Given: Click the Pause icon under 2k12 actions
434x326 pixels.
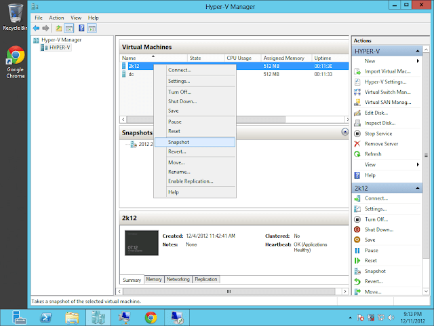Looking at the screenshot, I should [x=357, y=251].
